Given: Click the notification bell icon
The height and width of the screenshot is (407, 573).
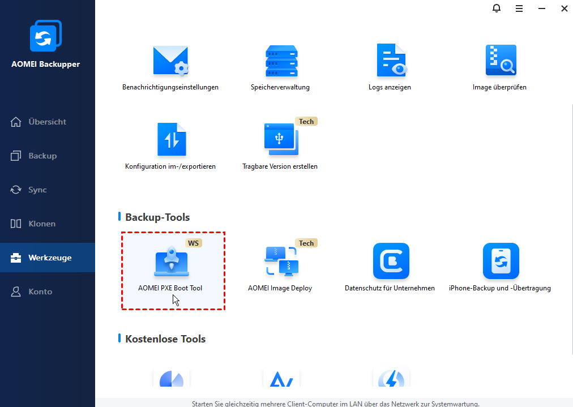Looking at the screenshot, I should (x=496, y=8).
